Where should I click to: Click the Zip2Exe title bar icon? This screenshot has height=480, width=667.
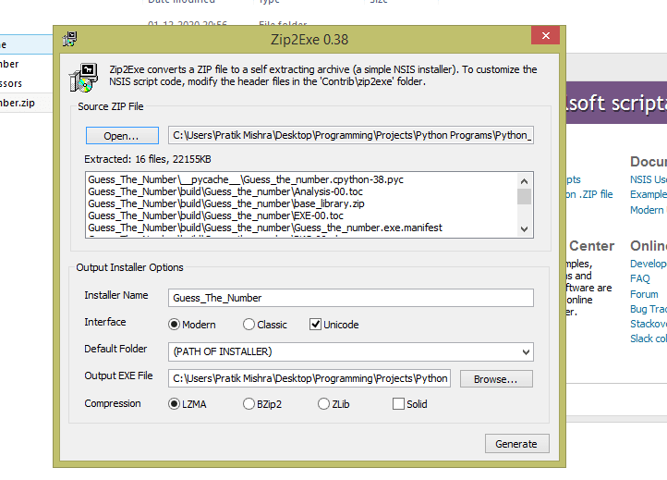(70, 39)
